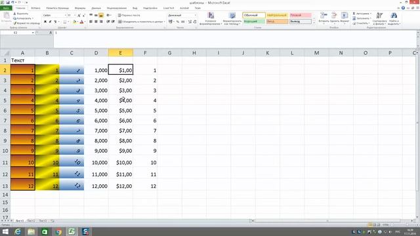Open Sort & Filter (Сортировка и фильтр)

(x=379, y=19)
